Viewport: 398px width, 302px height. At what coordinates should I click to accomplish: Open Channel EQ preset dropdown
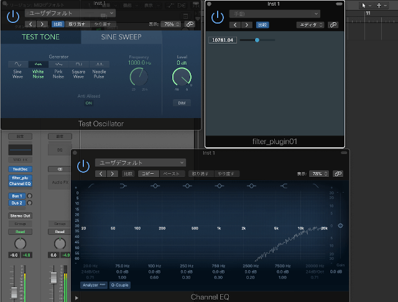pyautogui.click(x=141, y=163)
